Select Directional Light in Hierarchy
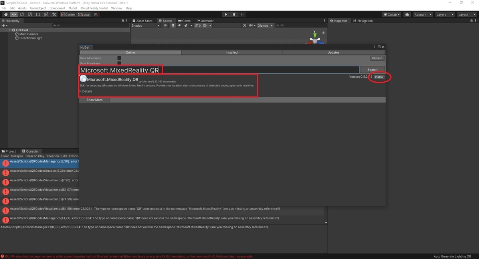Image resolution: width=479 pixels, height=259 pixels. pyautogui.click(x=31, y=38)
